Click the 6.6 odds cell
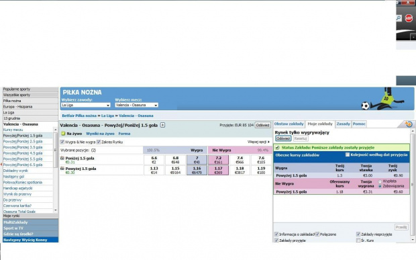 (x=154, y=160)
